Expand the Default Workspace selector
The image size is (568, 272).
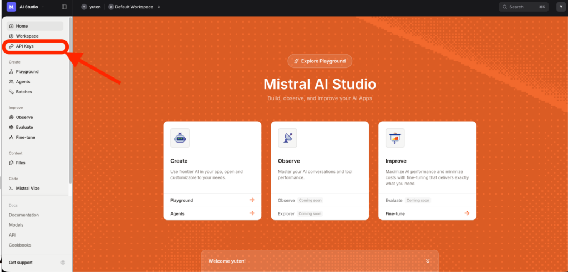point(134,7)
